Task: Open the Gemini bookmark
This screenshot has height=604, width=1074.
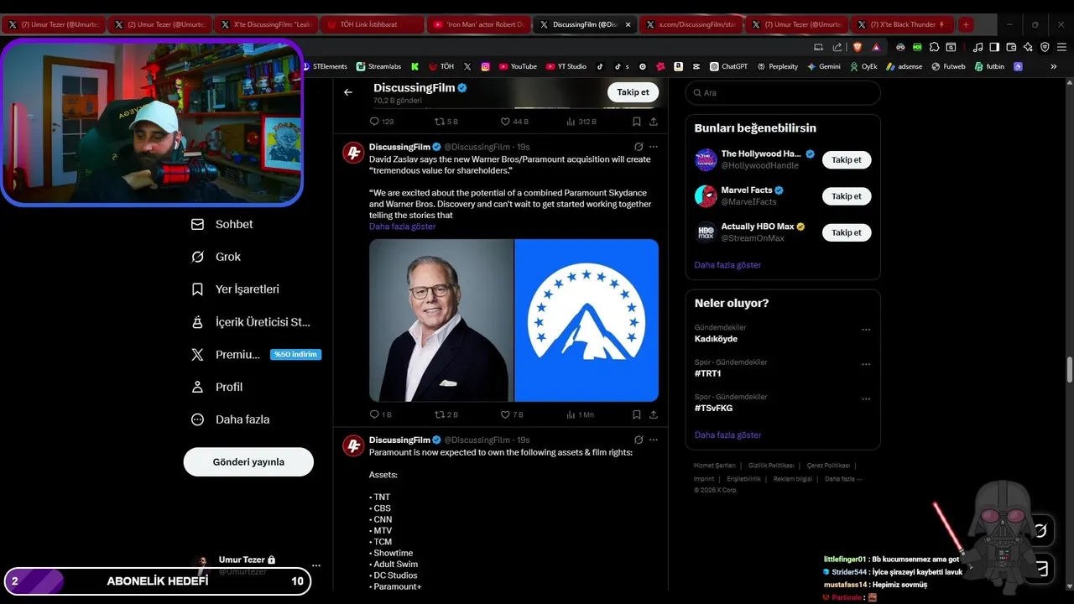Action: pos(823,66)
